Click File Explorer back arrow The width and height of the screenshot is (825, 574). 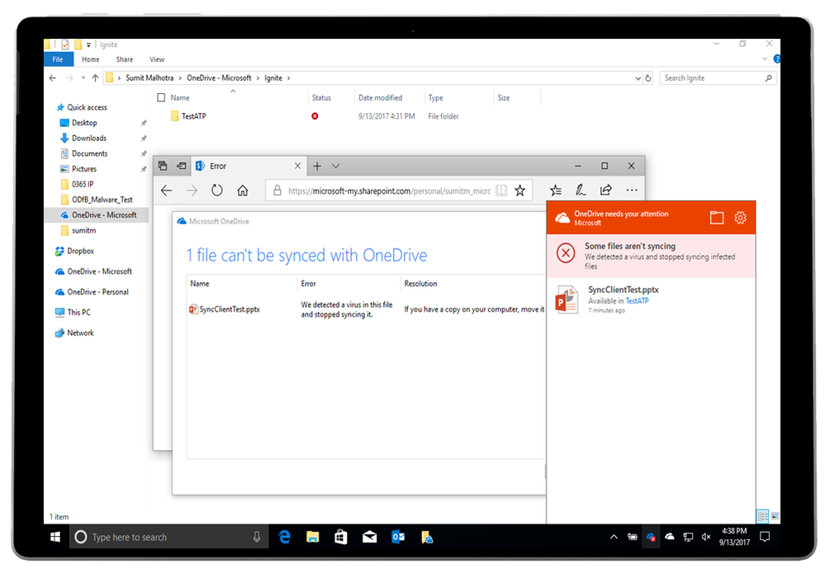[x=53, y=78]
